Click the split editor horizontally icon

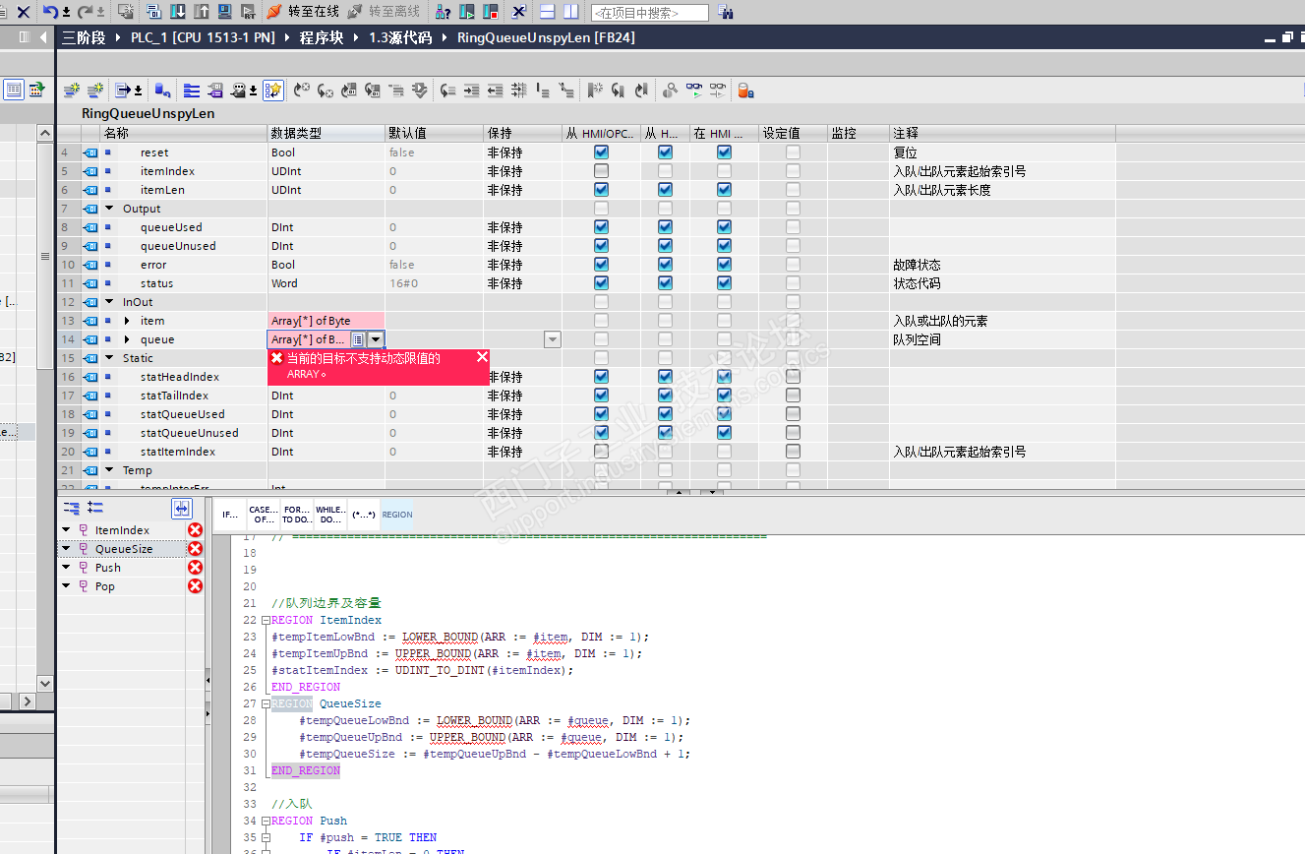pyautogui.click(x=548, y=12)
